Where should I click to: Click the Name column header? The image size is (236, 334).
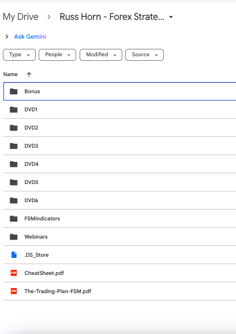pos(10,74)
